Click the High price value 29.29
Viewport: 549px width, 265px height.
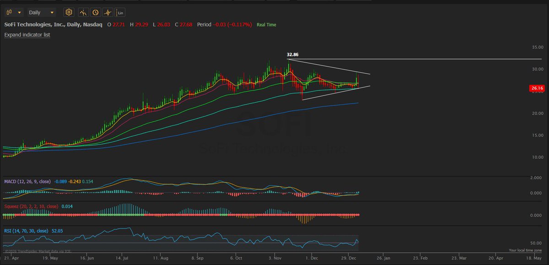pyautogui.click(x=142, y=25)
